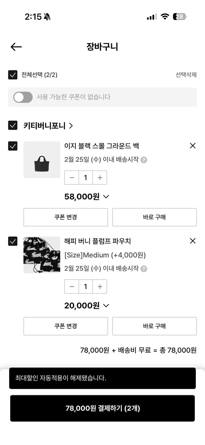
Task: Increase quantity of 그라운드 백 with plus
Action: 100,177
